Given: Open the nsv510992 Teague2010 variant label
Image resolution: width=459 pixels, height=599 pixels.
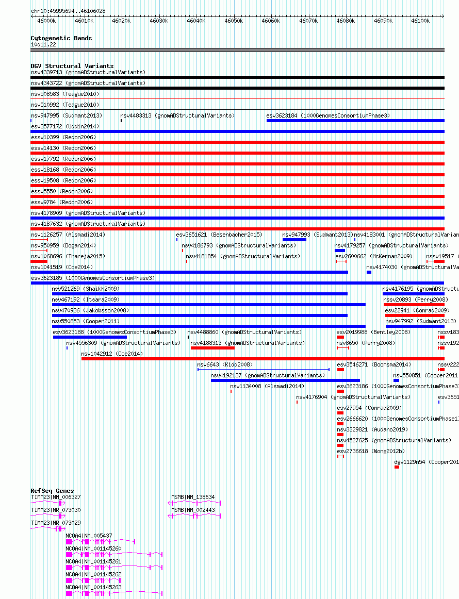Looking at the screenshot, I should [x=65, y=105].
